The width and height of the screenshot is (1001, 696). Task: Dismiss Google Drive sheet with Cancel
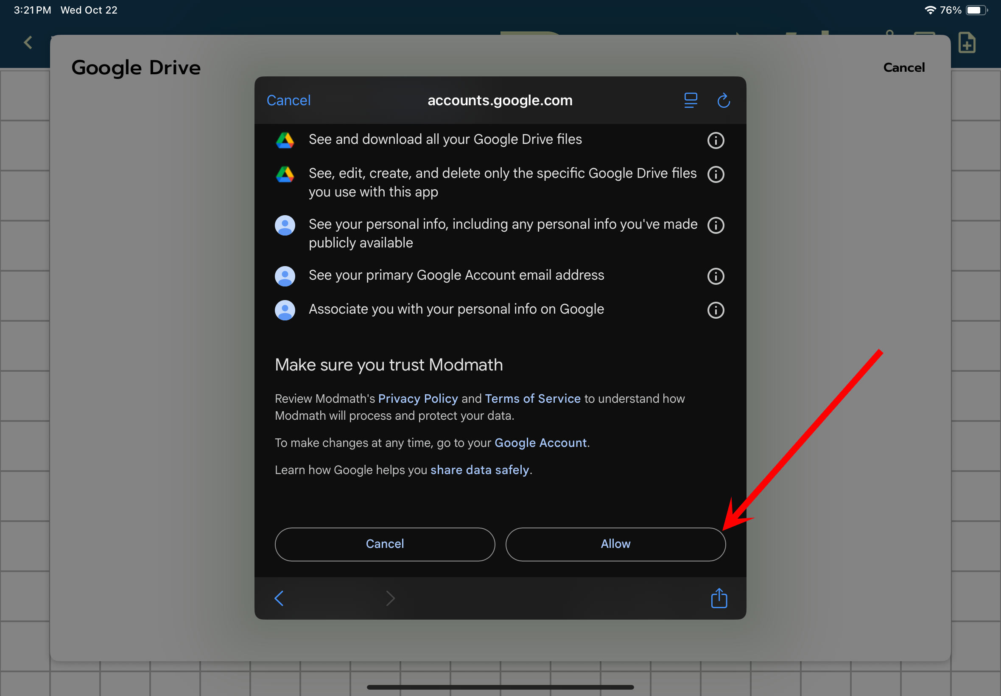tap(903, 67)
